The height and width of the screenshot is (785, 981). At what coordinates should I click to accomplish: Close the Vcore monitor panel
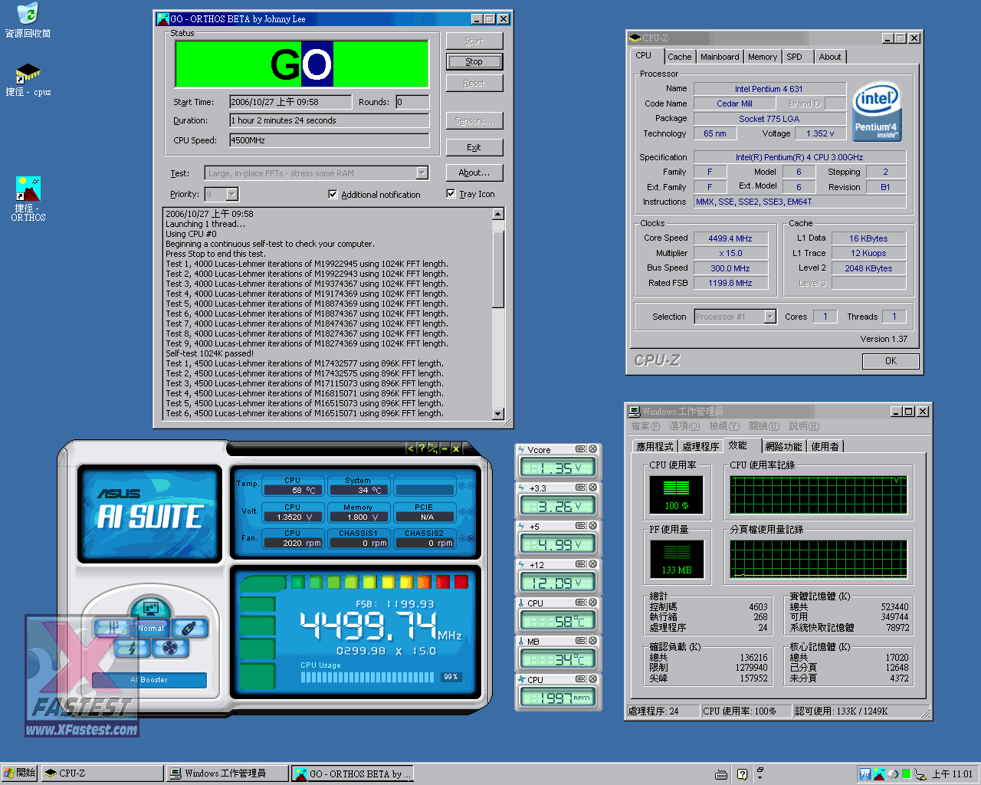(592, 449)
